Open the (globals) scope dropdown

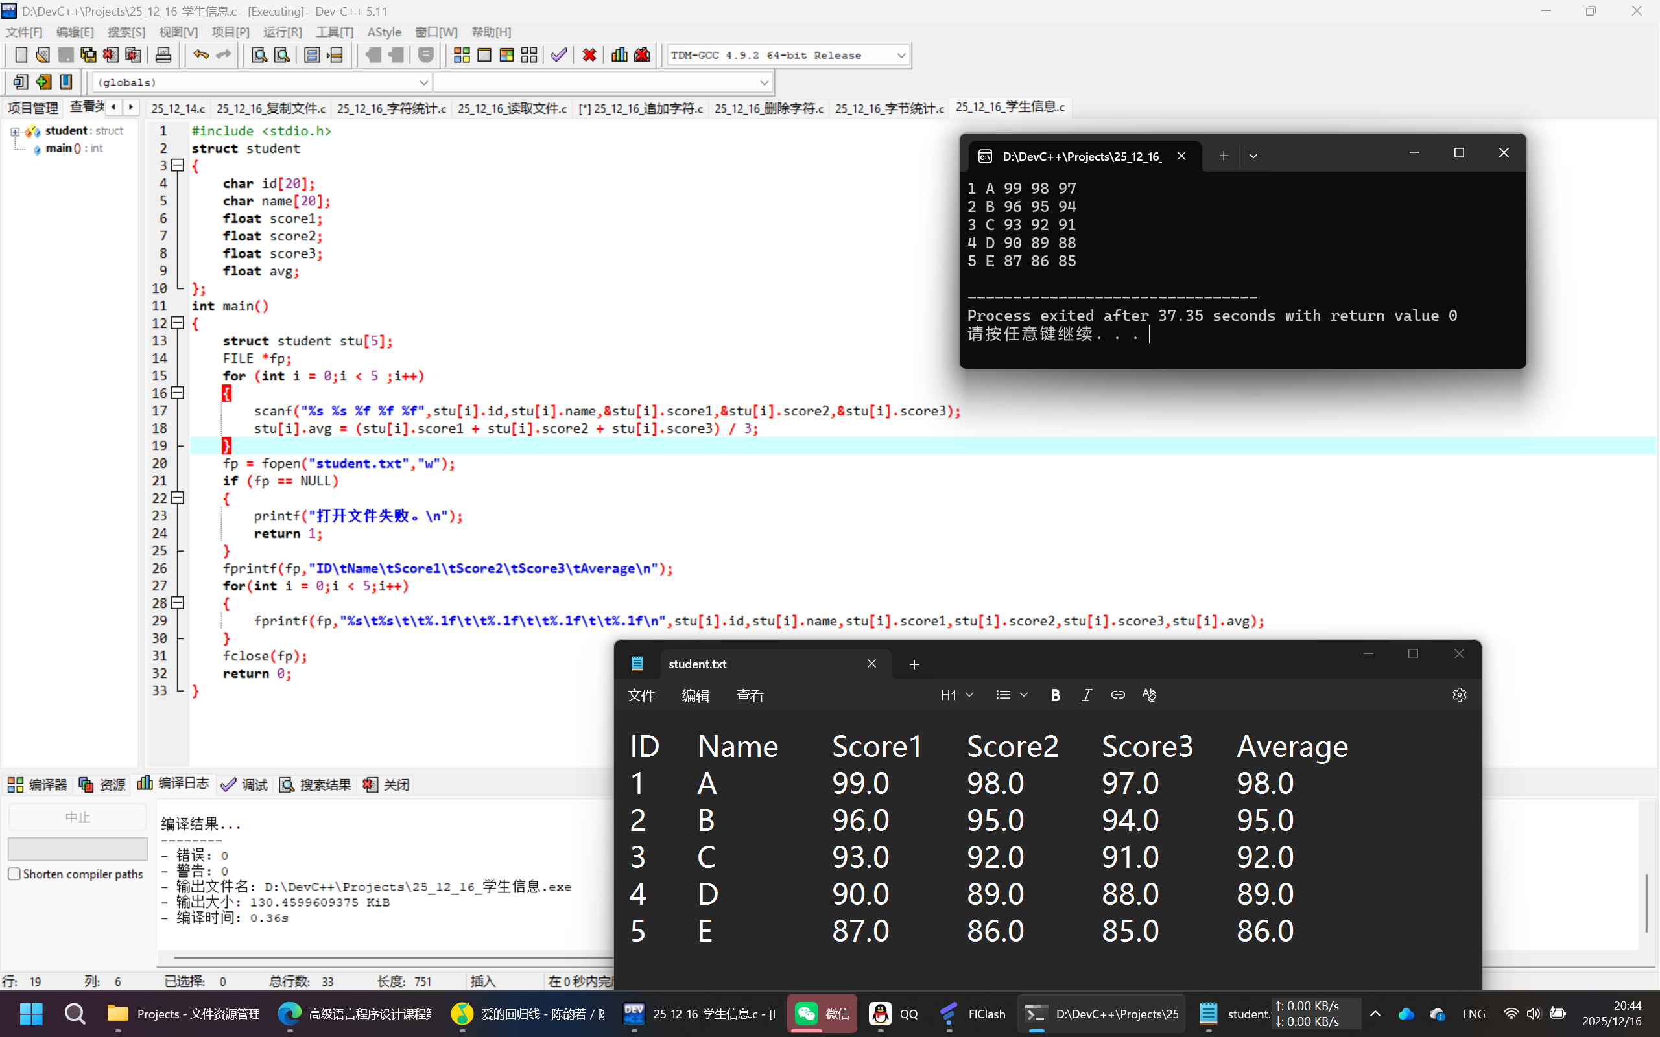tap(423, 82)
